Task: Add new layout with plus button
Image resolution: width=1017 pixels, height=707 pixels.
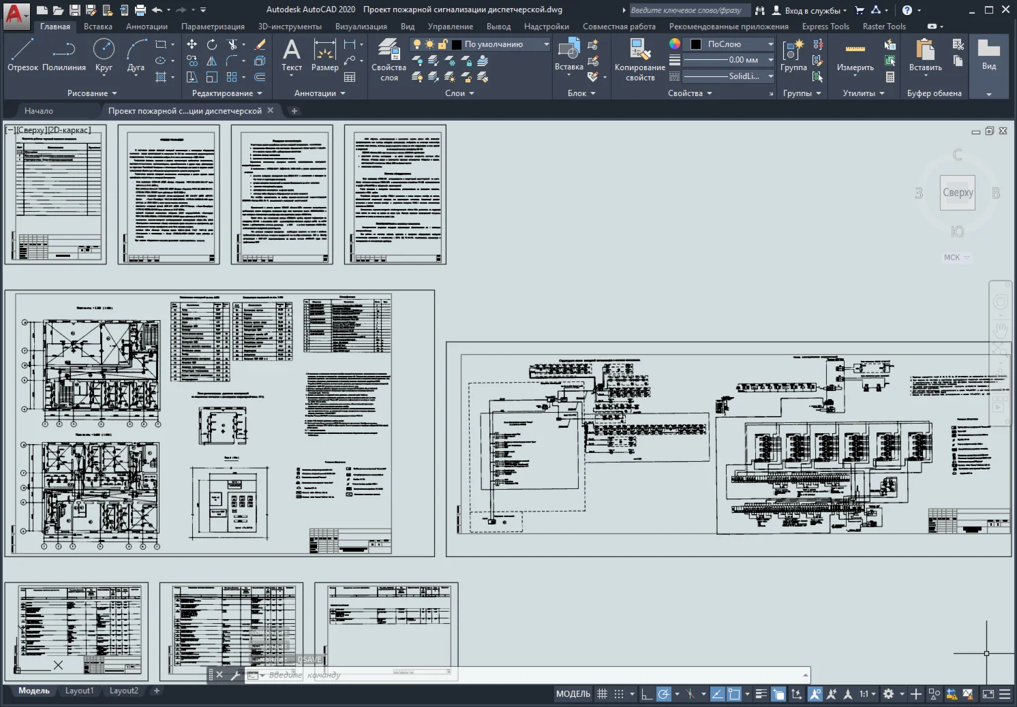Action: 156,691
